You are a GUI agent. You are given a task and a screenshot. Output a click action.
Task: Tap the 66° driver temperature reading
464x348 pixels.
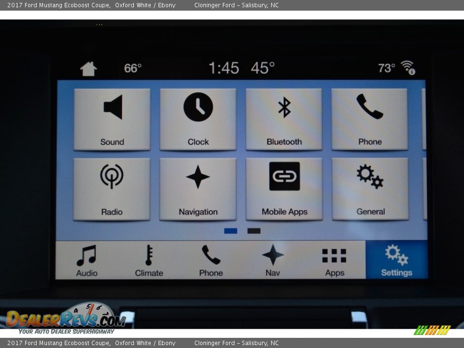click(x=132, y=68)
